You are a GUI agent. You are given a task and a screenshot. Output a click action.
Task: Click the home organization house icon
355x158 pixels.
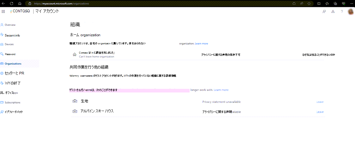click(74, 54)
